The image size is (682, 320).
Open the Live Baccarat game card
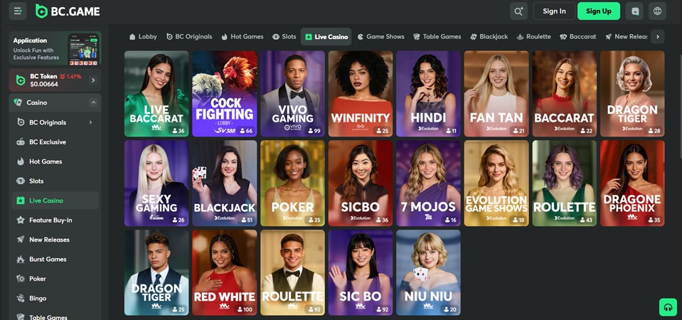156,93
